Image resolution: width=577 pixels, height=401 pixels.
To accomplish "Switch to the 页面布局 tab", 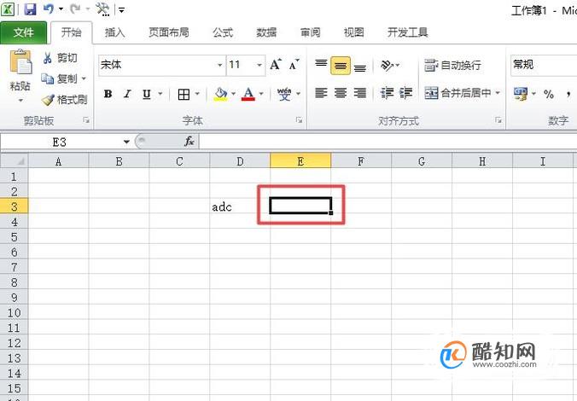I will point(169,32).
